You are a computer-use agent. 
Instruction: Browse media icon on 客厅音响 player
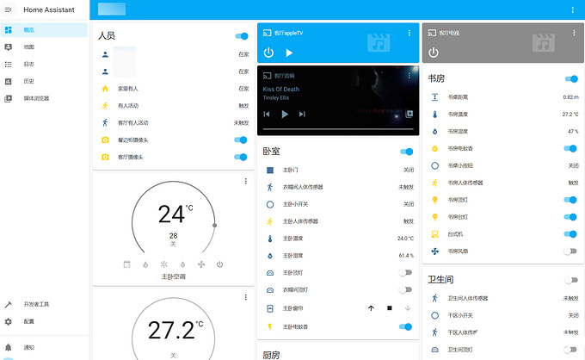pos(409,114)
